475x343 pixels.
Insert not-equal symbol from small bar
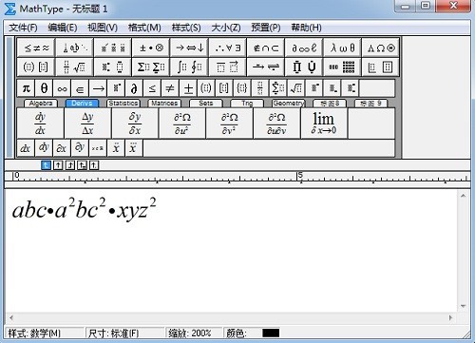[x=170, y=88]
